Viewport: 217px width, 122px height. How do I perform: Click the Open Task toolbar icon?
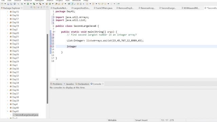[59, 4]
